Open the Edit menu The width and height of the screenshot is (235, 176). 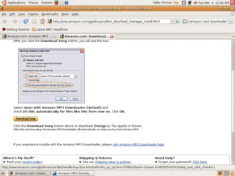pos(12,14)
